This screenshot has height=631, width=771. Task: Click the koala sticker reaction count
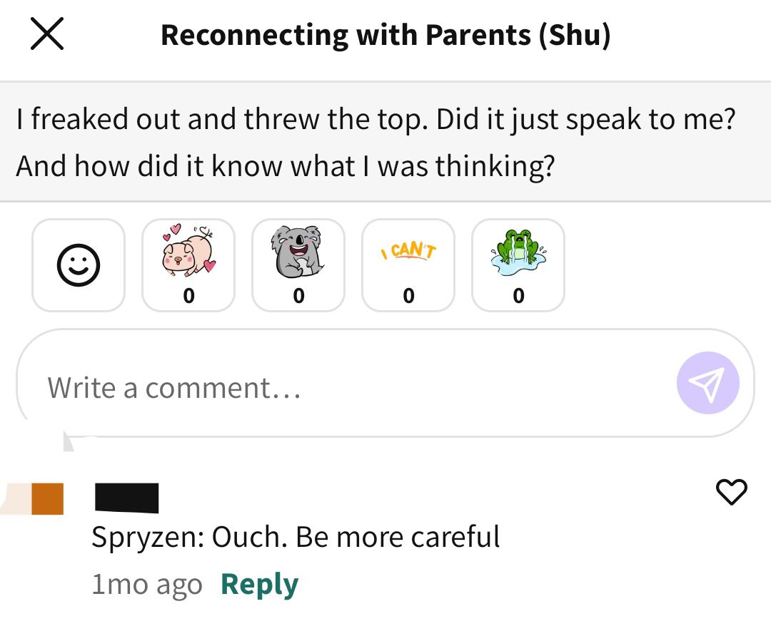pos(298,296)
